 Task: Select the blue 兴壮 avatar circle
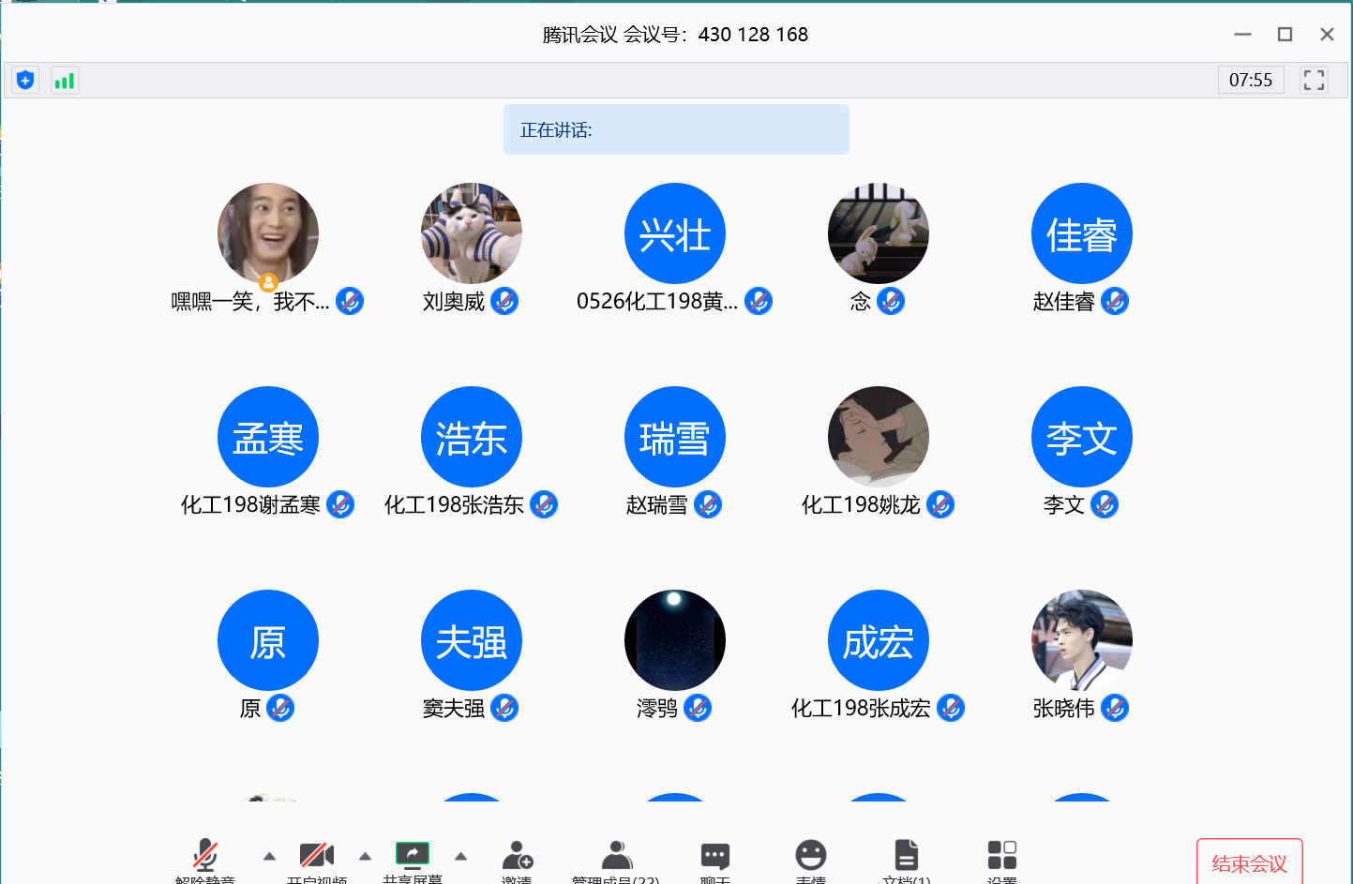click(675, 233)
